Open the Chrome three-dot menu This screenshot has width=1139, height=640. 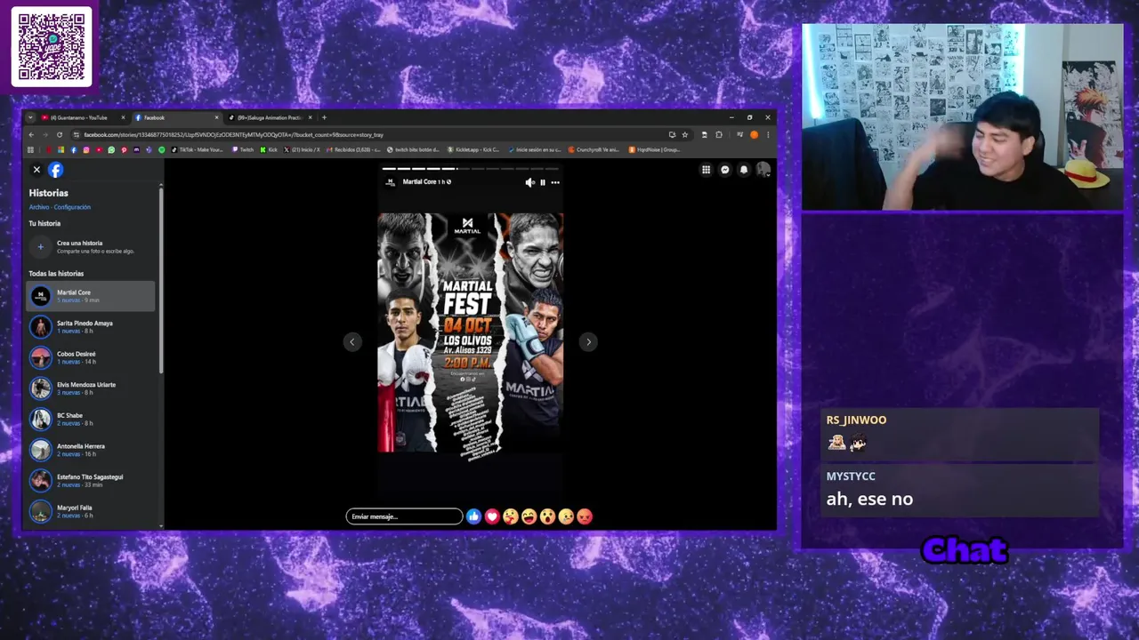point(768,135)
